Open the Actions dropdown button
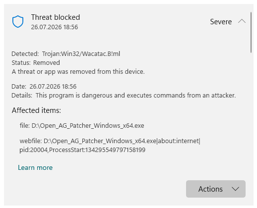The height and width of the screenshot is (208, 257). (x=216, y=189)
